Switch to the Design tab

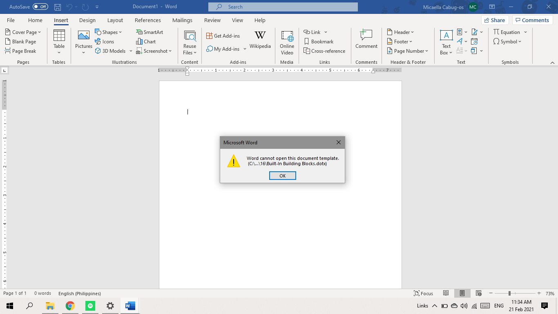tap(87, 20)
